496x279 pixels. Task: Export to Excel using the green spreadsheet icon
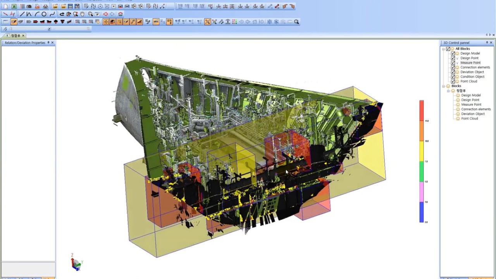[x=14, y=6]
